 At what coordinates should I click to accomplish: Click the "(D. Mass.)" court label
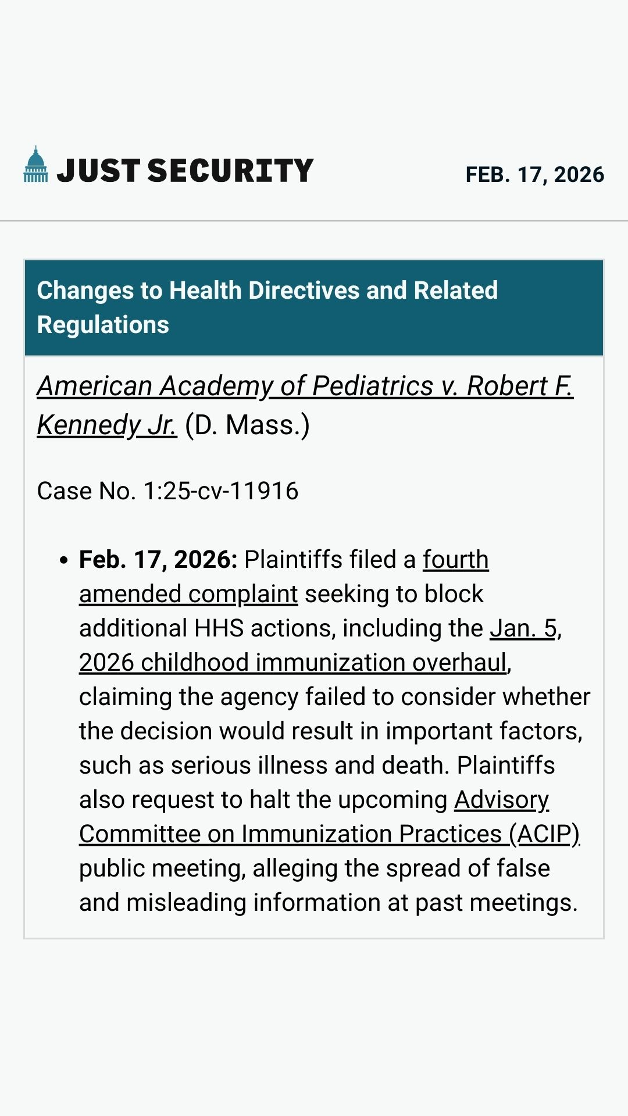click(247, 425)
